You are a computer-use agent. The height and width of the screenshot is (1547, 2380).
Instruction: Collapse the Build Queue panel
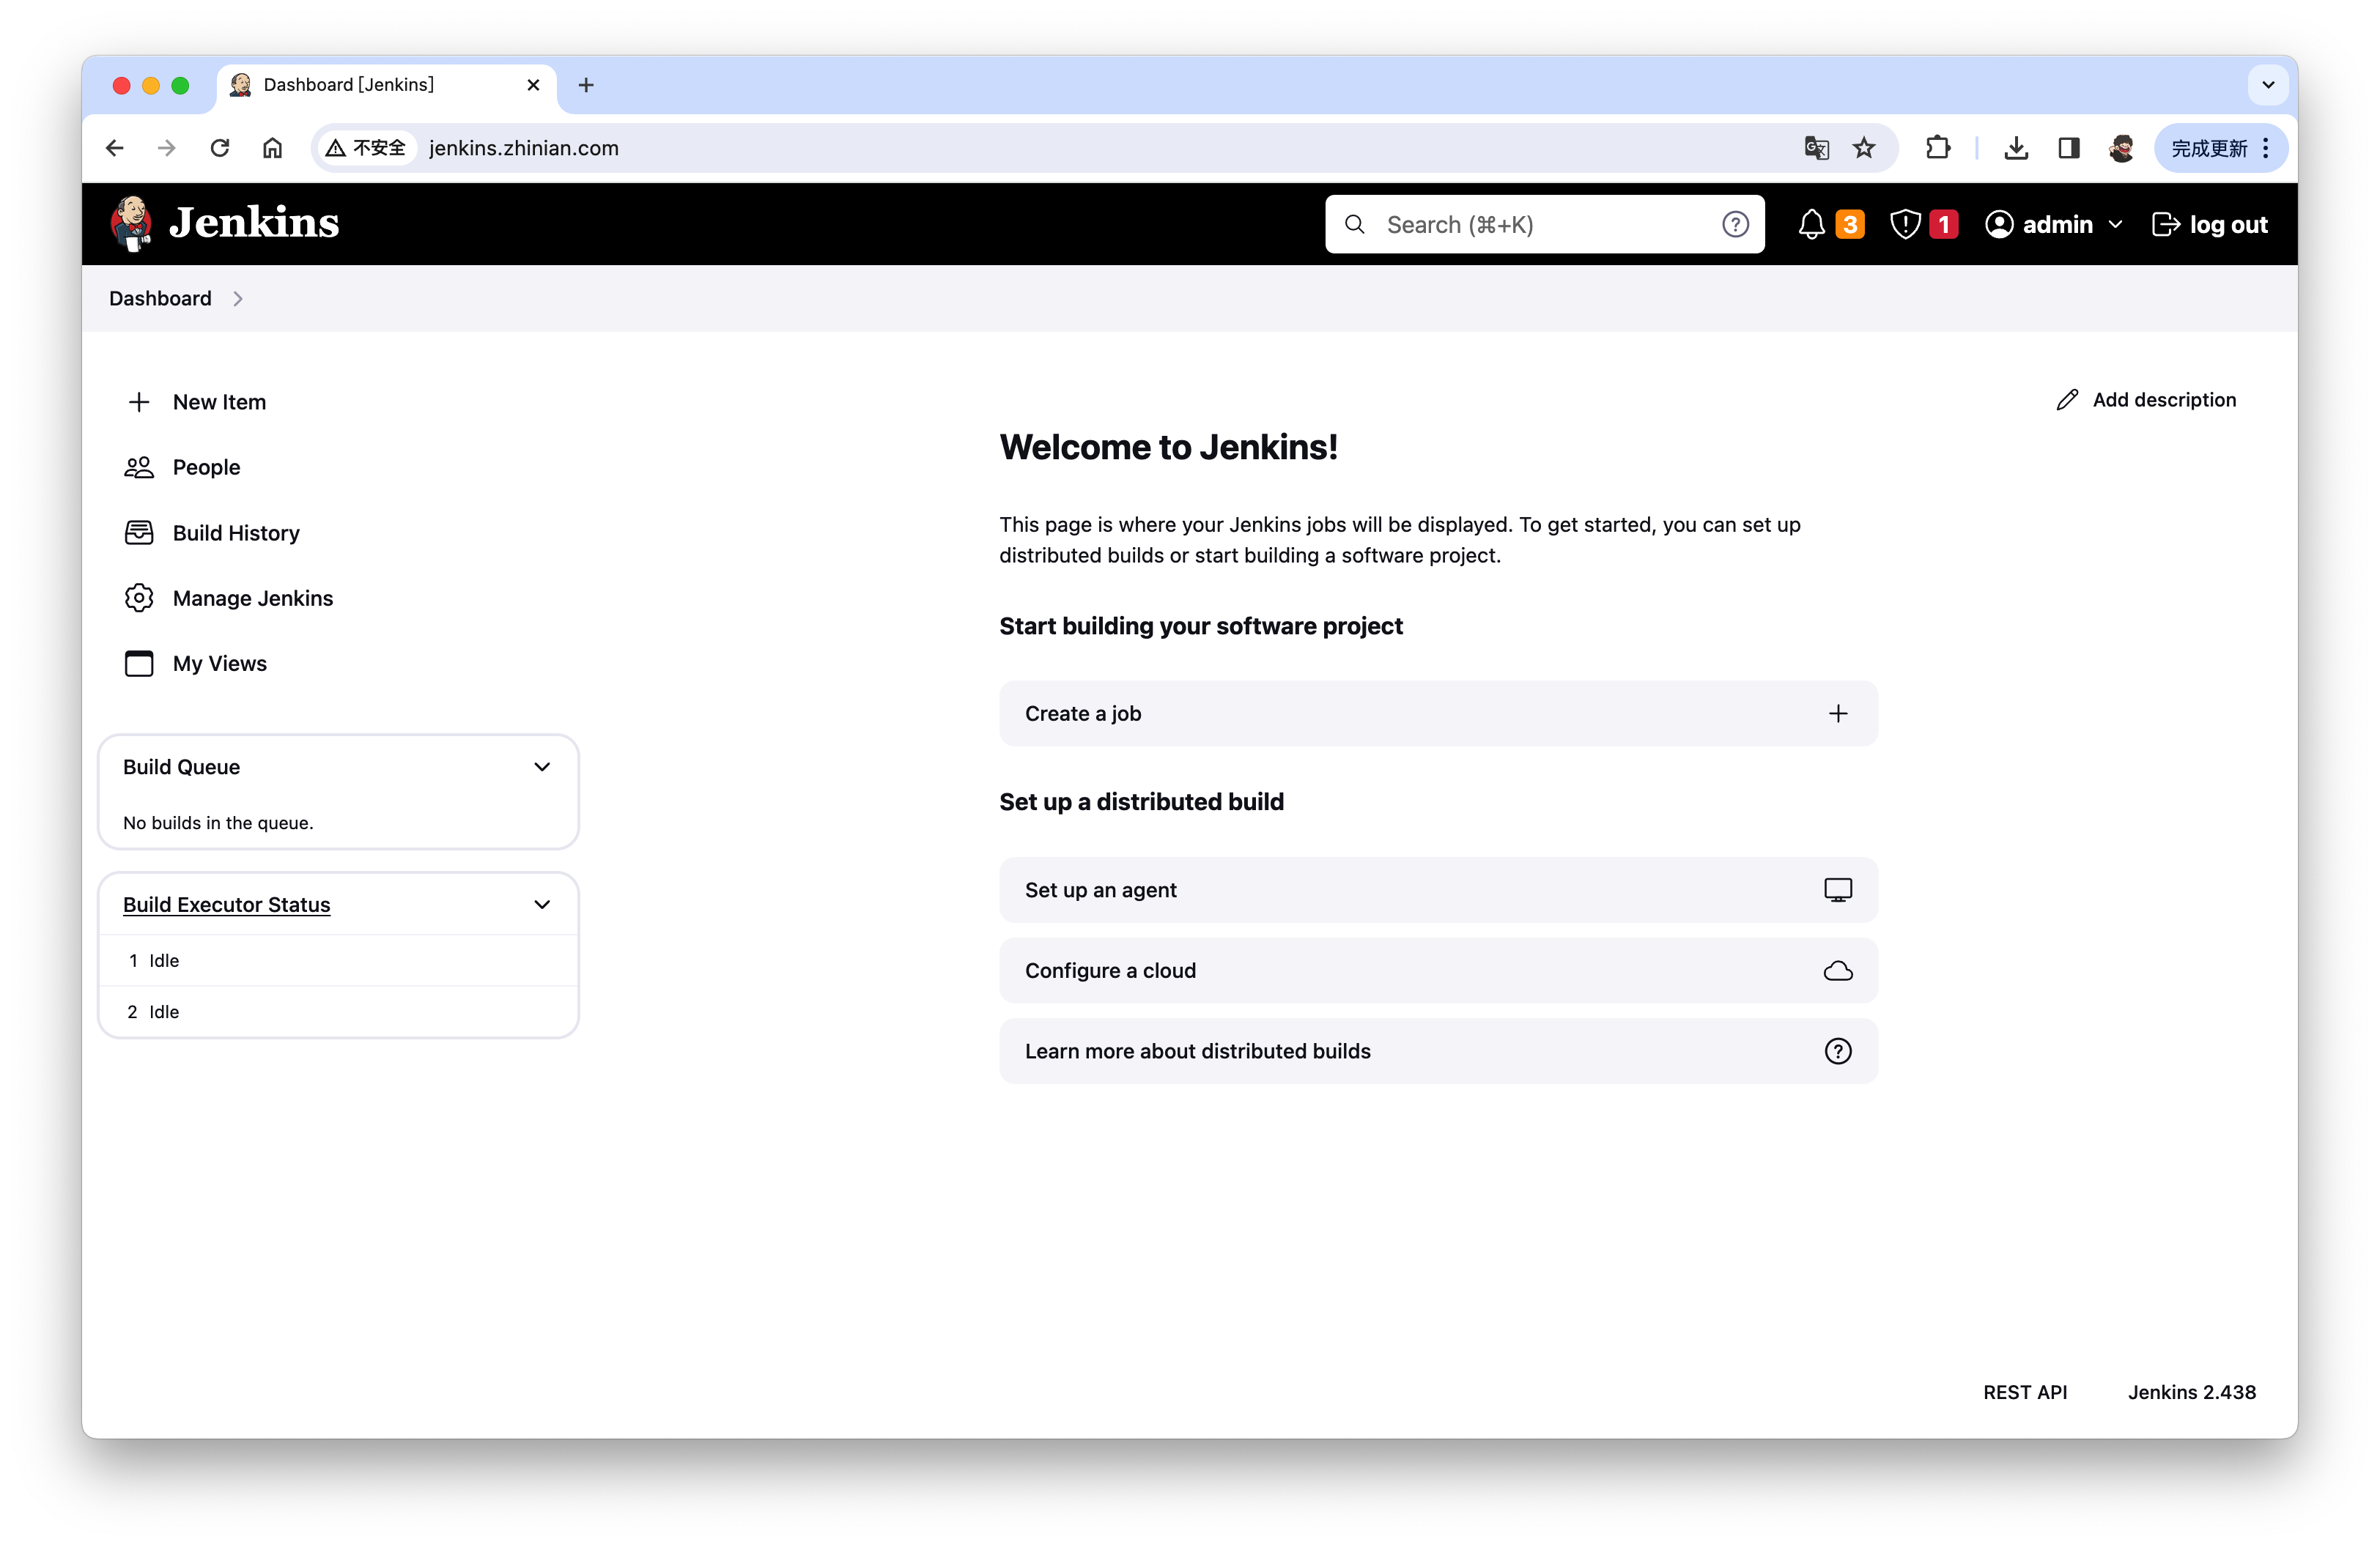[542, 768]
